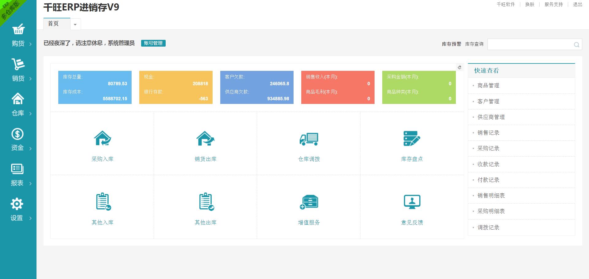The image size is (589, 279).
Task: Expand the 购货 sidebar menu
Action: pos(18,36)
